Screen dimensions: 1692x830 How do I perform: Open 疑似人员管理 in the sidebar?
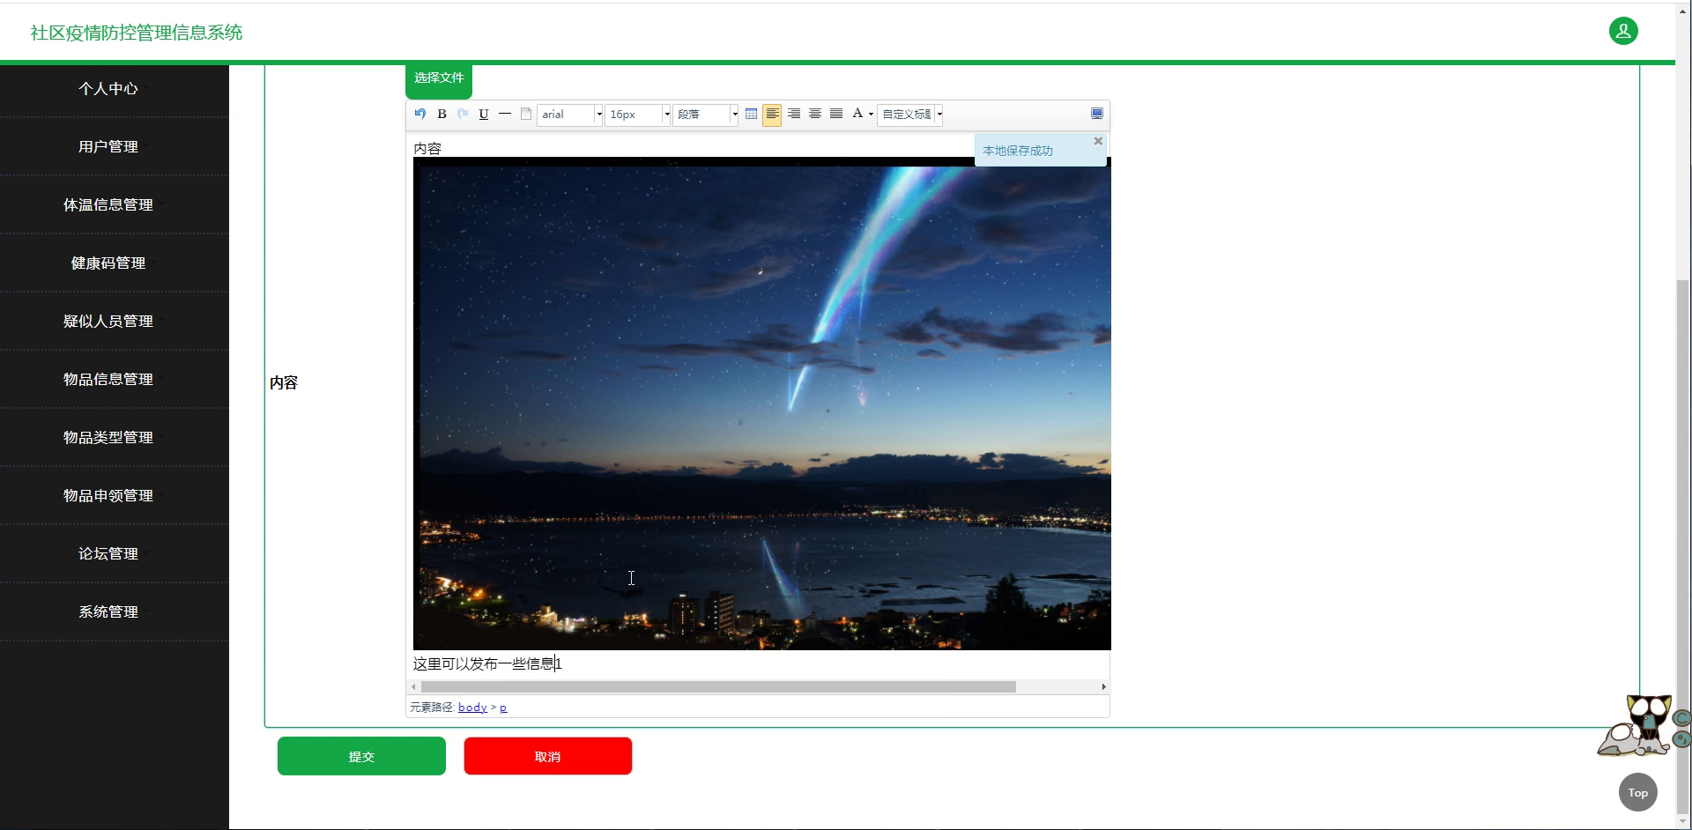click(108, 321)
